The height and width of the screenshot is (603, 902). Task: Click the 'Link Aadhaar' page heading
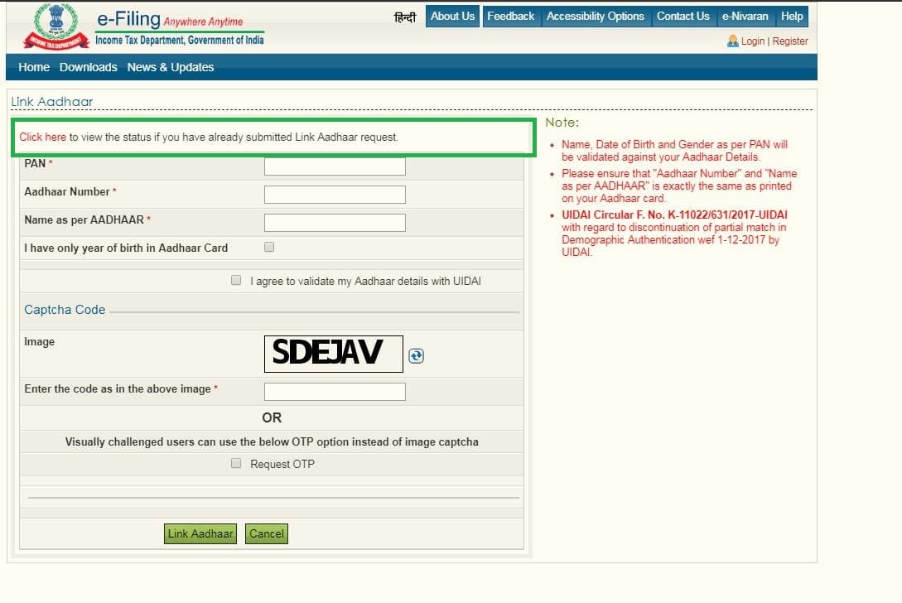click(52, 102)
